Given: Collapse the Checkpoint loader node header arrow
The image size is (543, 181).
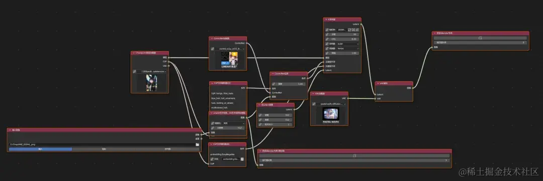Looking at the screenshot, I should tap(133, 53).
